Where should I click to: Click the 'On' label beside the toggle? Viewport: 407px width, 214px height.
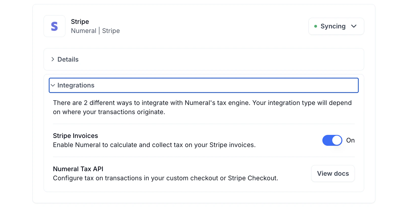coord(350,140)
